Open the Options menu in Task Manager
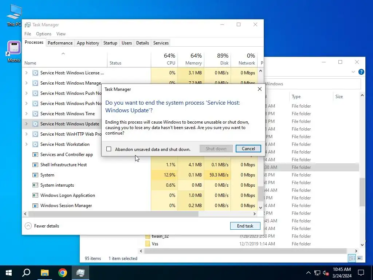This screenshot has width=373, height=280. tap(44, 34)
